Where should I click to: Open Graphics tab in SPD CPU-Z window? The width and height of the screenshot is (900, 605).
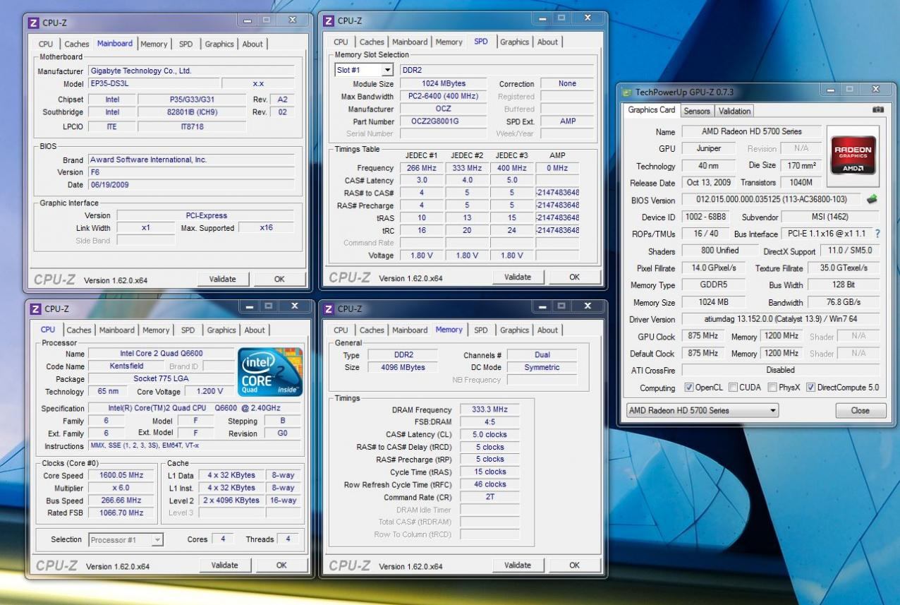tap(514, 42)
